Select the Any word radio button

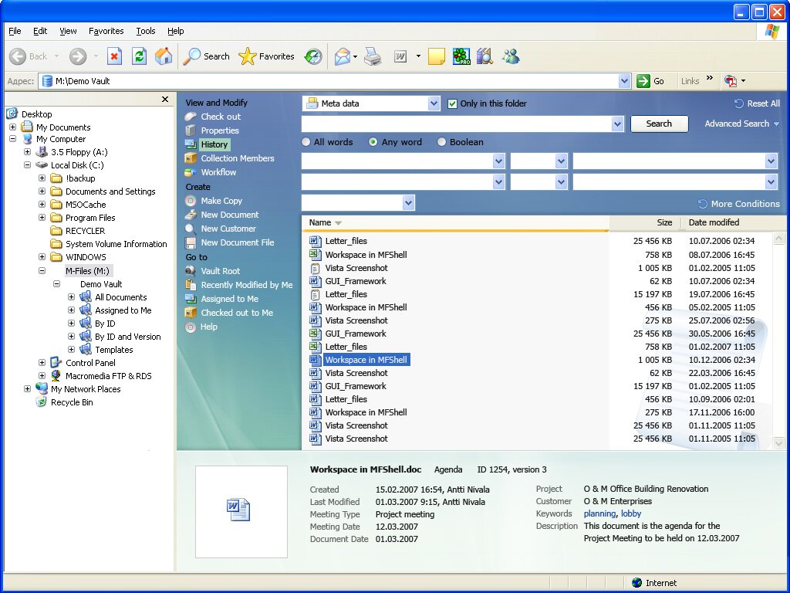coord(373,142)
